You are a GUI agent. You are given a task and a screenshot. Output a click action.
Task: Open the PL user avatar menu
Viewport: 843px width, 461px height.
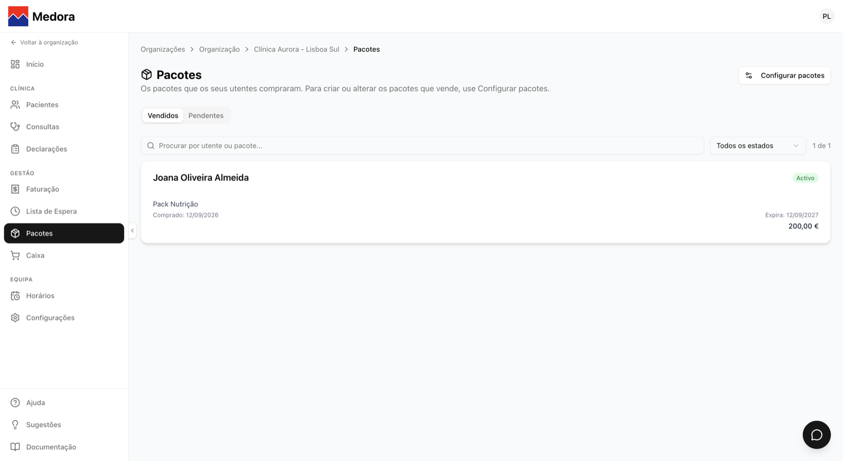[x=826, y=16]
